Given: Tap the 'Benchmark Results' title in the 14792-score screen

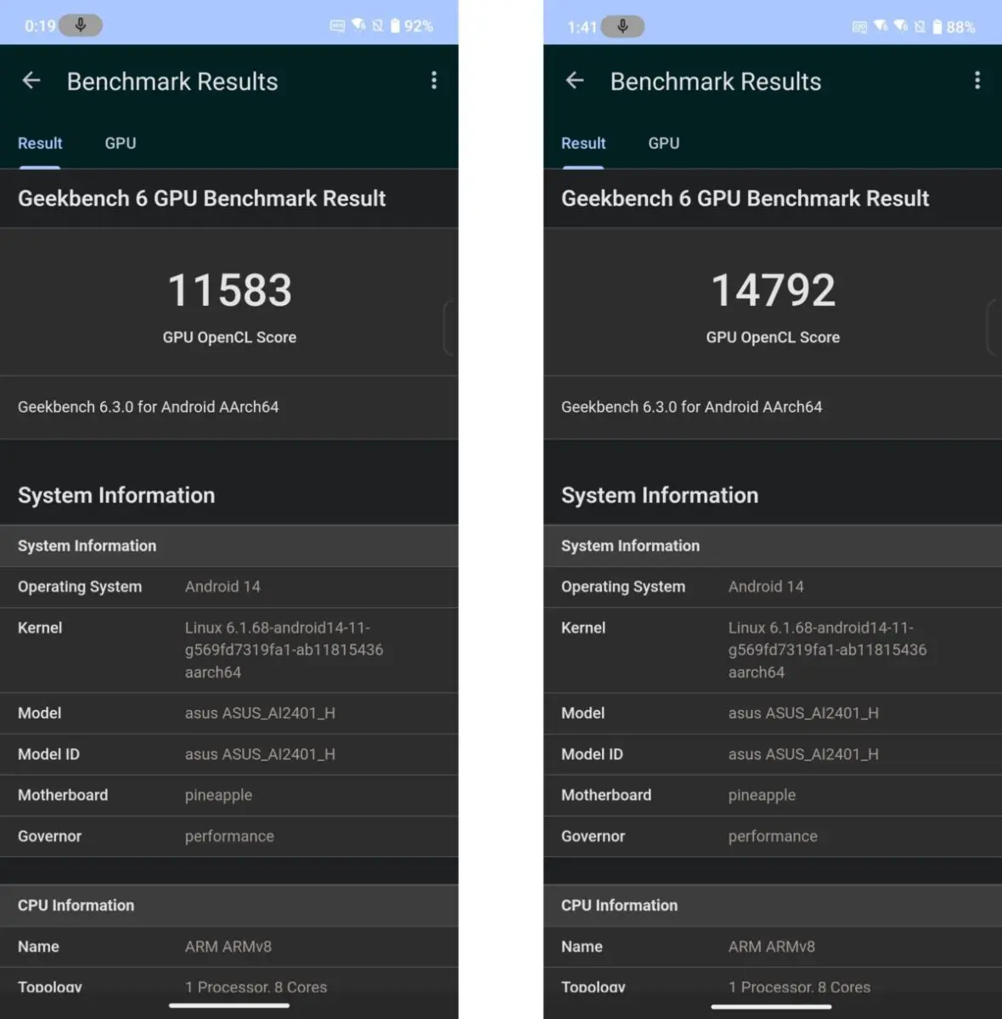Looking at the screenshot, I should [x=716, y=82].
